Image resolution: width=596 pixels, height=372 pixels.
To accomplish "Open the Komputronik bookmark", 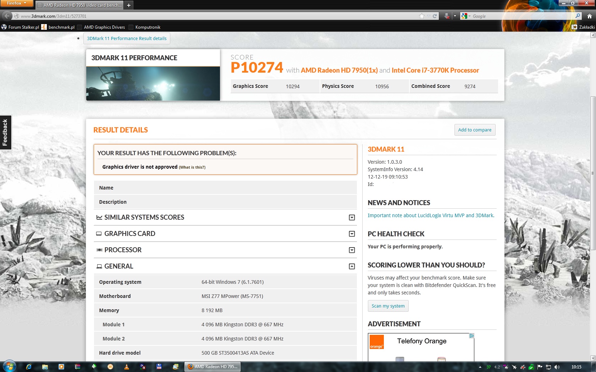I will click(145, 27).
